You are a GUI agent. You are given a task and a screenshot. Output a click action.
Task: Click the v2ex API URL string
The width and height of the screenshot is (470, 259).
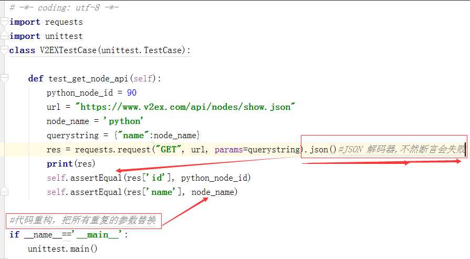(185, 107)
